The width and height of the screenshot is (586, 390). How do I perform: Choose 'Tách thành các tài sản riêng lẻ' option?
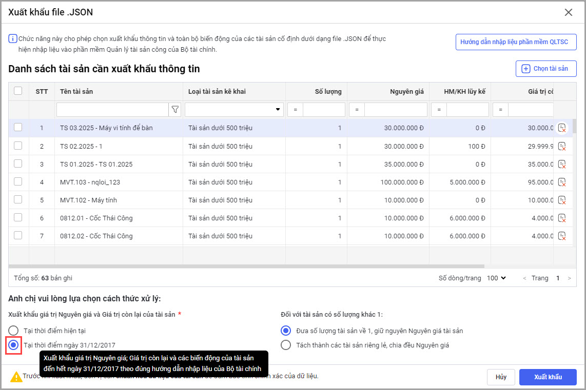pos(286,345)
